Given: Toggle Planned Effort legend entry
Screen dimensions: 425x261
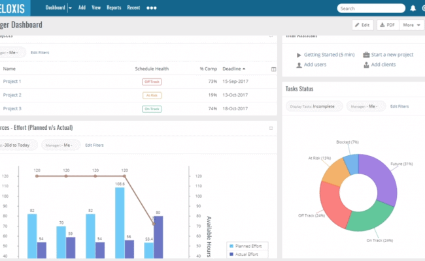Looking at the screenshot, I should [x=246, y=246].
